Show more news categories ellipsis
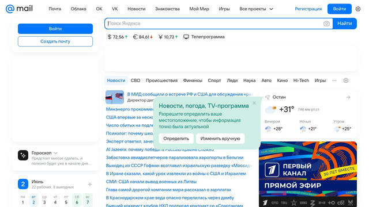The image size is (369, 207). pos(334,80)
